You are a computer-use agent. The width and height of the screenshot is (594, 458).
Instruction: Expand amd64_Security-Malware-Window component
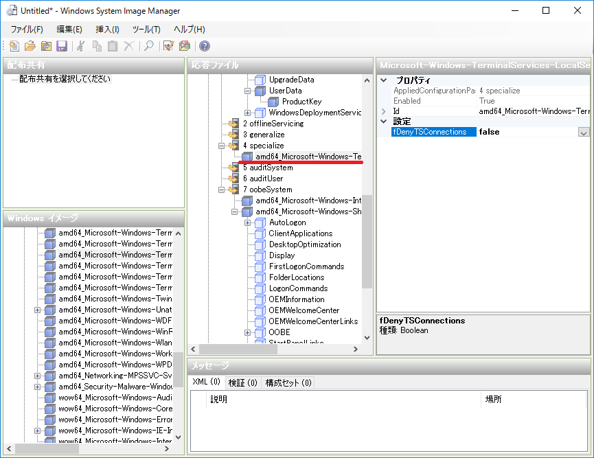(37, 387)
